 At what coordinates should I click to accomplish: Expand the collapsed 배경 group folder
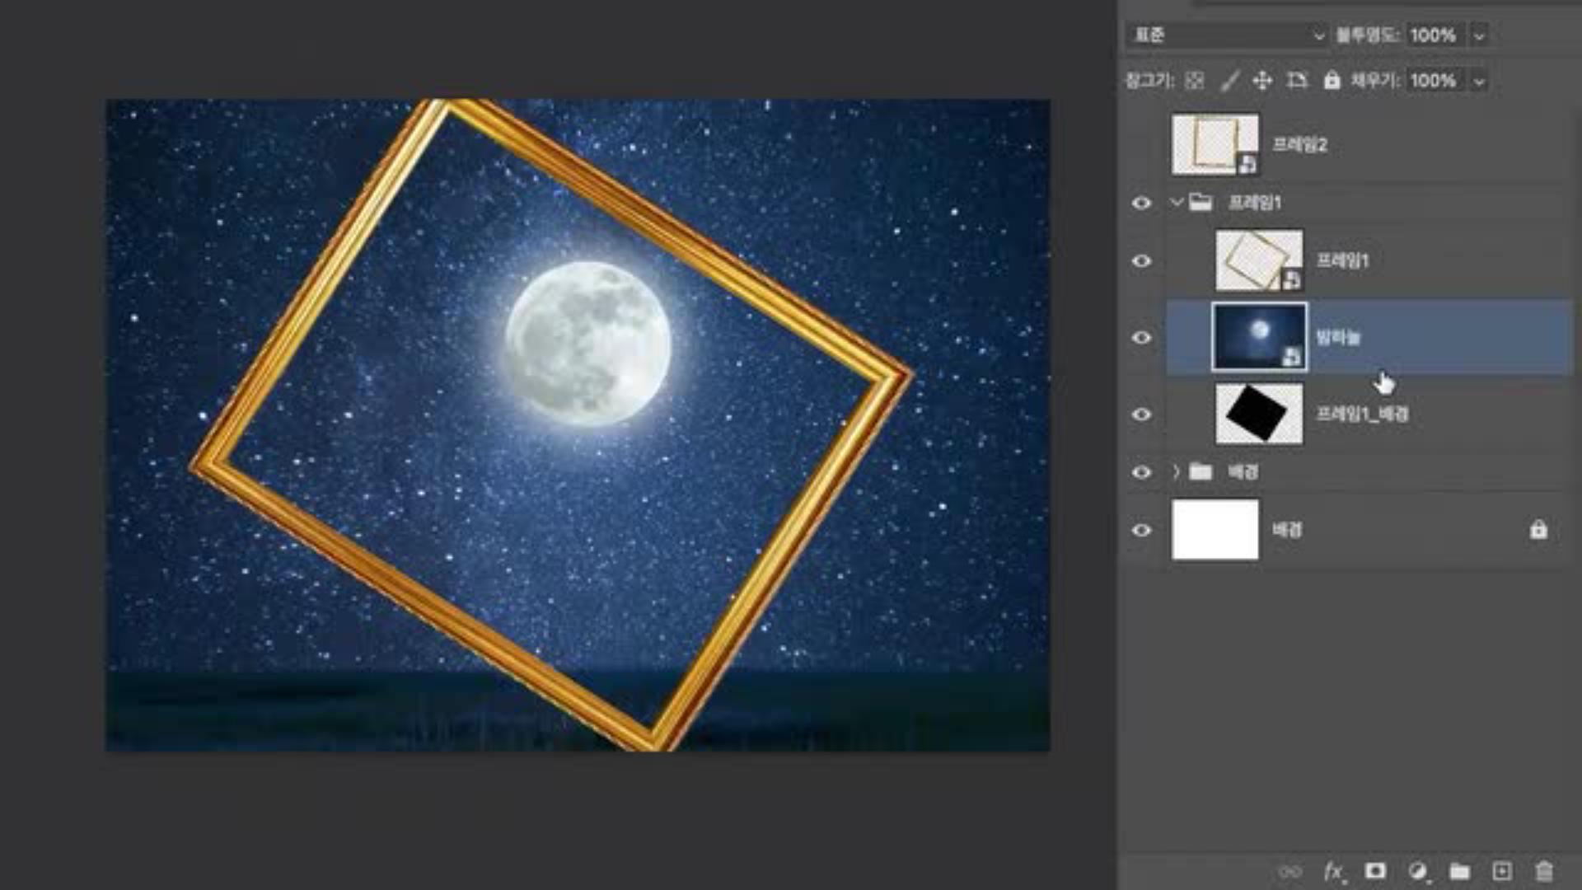click(x=1177, y=472)
